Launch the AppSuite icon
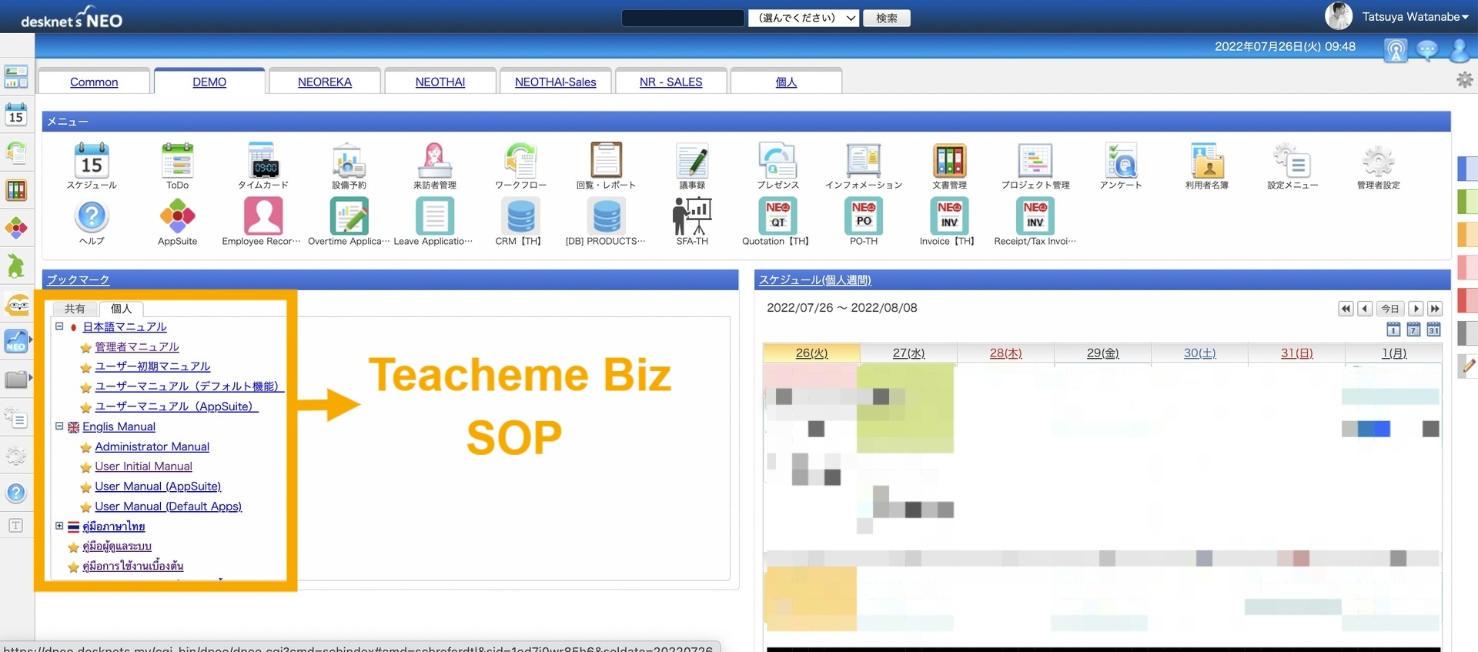The height and width of the screenshot is (652, 1478). click(177, 216)
